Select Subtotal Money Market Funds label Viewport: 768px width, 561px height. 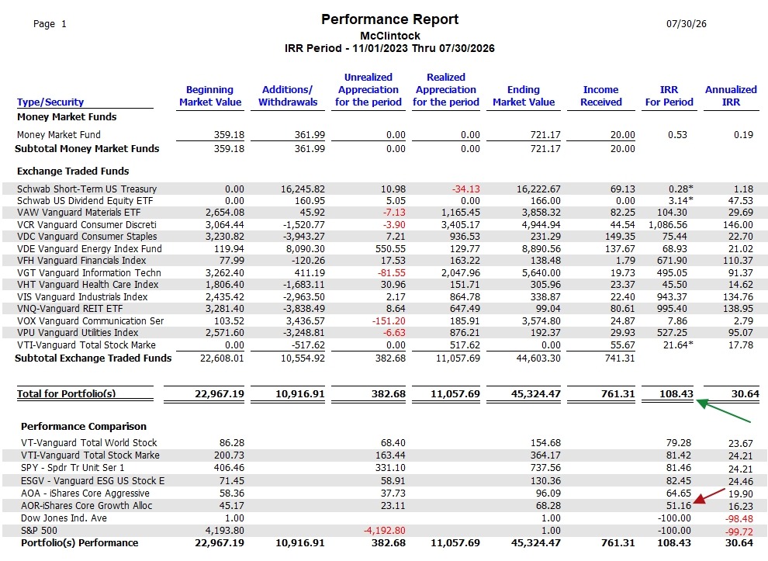(87, 148)
